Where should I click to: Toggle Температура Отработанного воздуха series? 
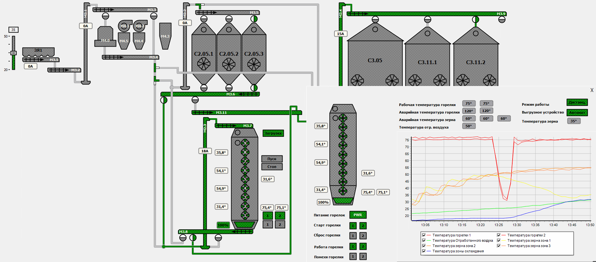pyautogui.click(x=424, y=240)
